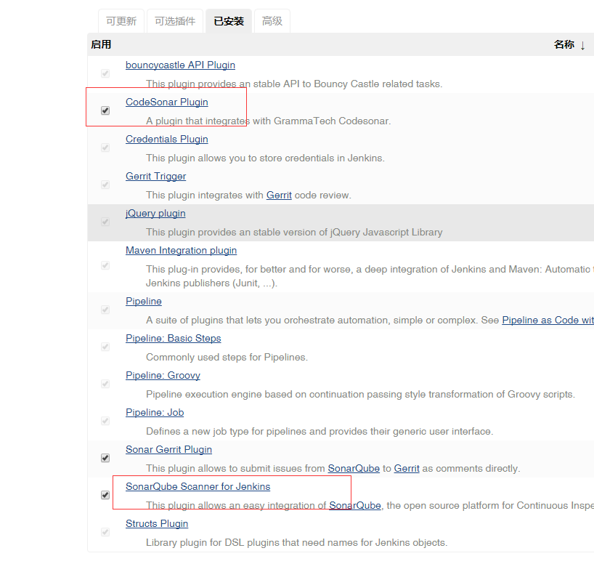Click the jQuery Javascript Library description text
The width and height of the screenshot is (594, 572).
[x=294, y=233]
